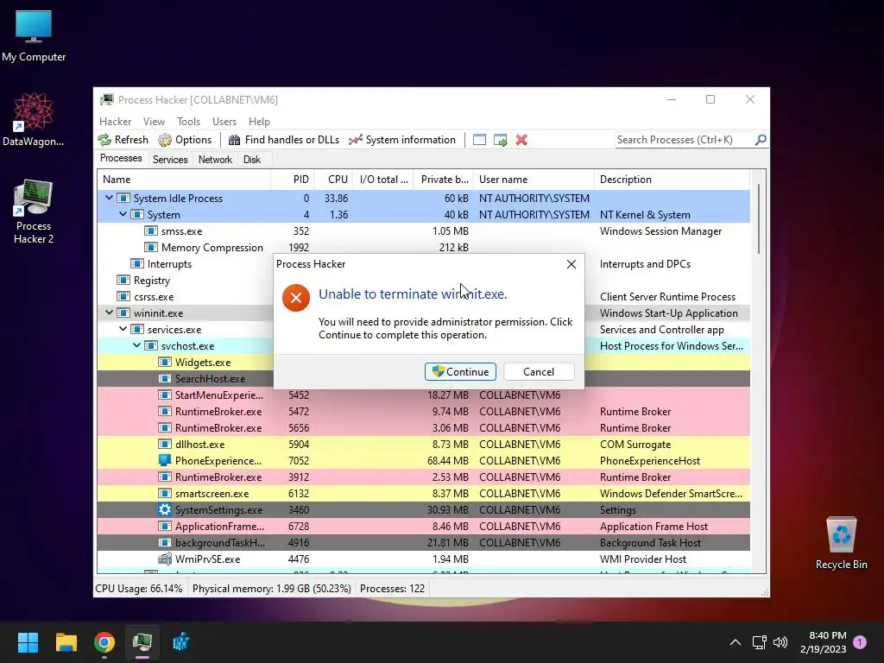The image size is (884, 663).
Task: Select RuntimeBroker.exe row with PID 5472
Action: [x=424, y=412]
